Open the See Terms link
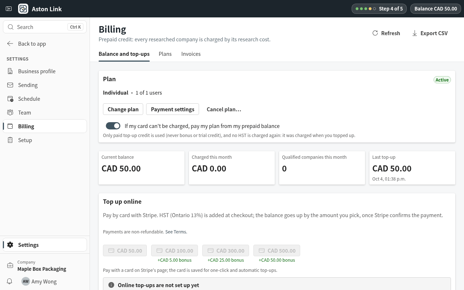The image size is (464, 290). (x=176, y=232)
